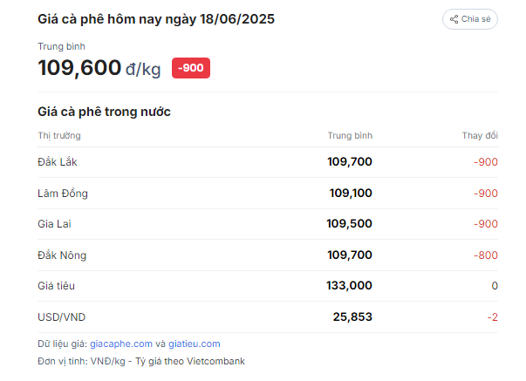Click Đắk Lắk price value 109,700

click(x=350, y=161)
